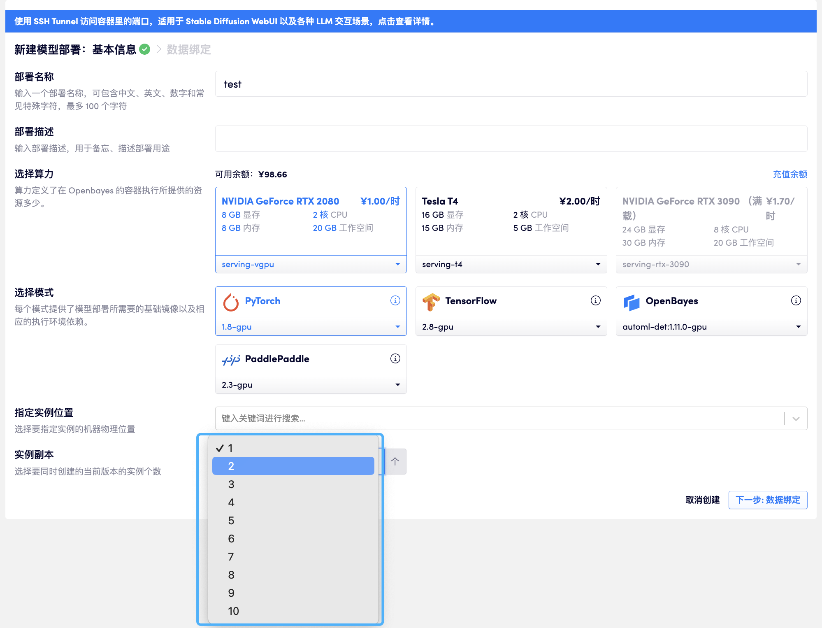This screenshot has height=628, width=822.
Task: Expand the serving-vgpu dropdown
Action: [x=311, y=264]
